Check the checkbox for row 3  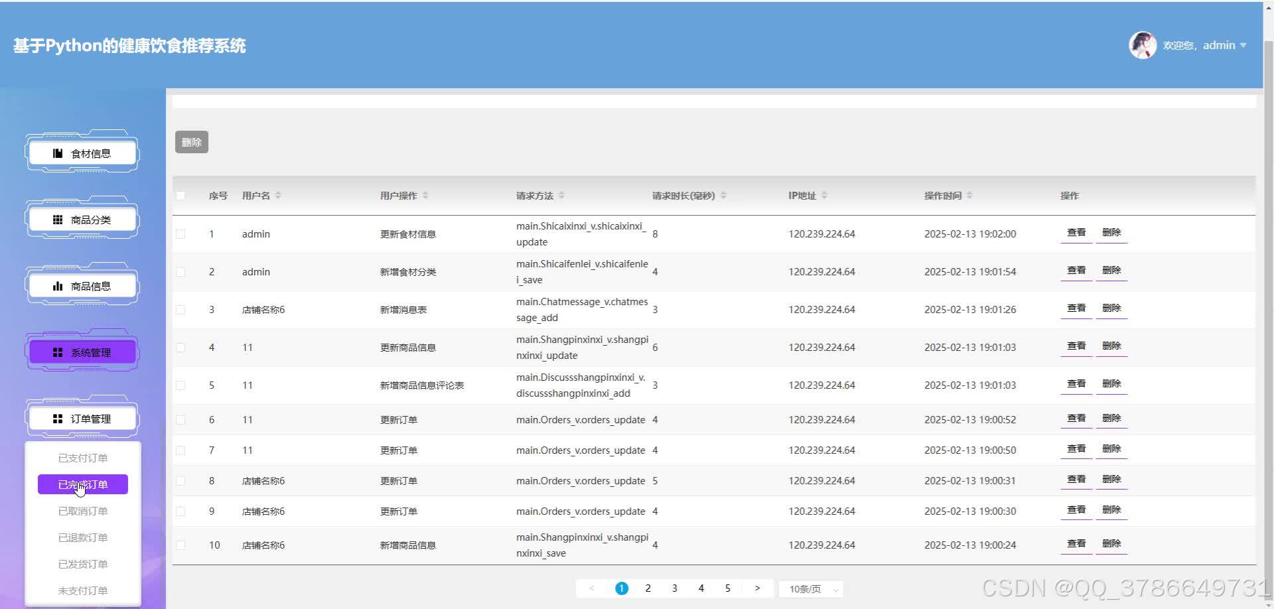(x=180, y=310)
